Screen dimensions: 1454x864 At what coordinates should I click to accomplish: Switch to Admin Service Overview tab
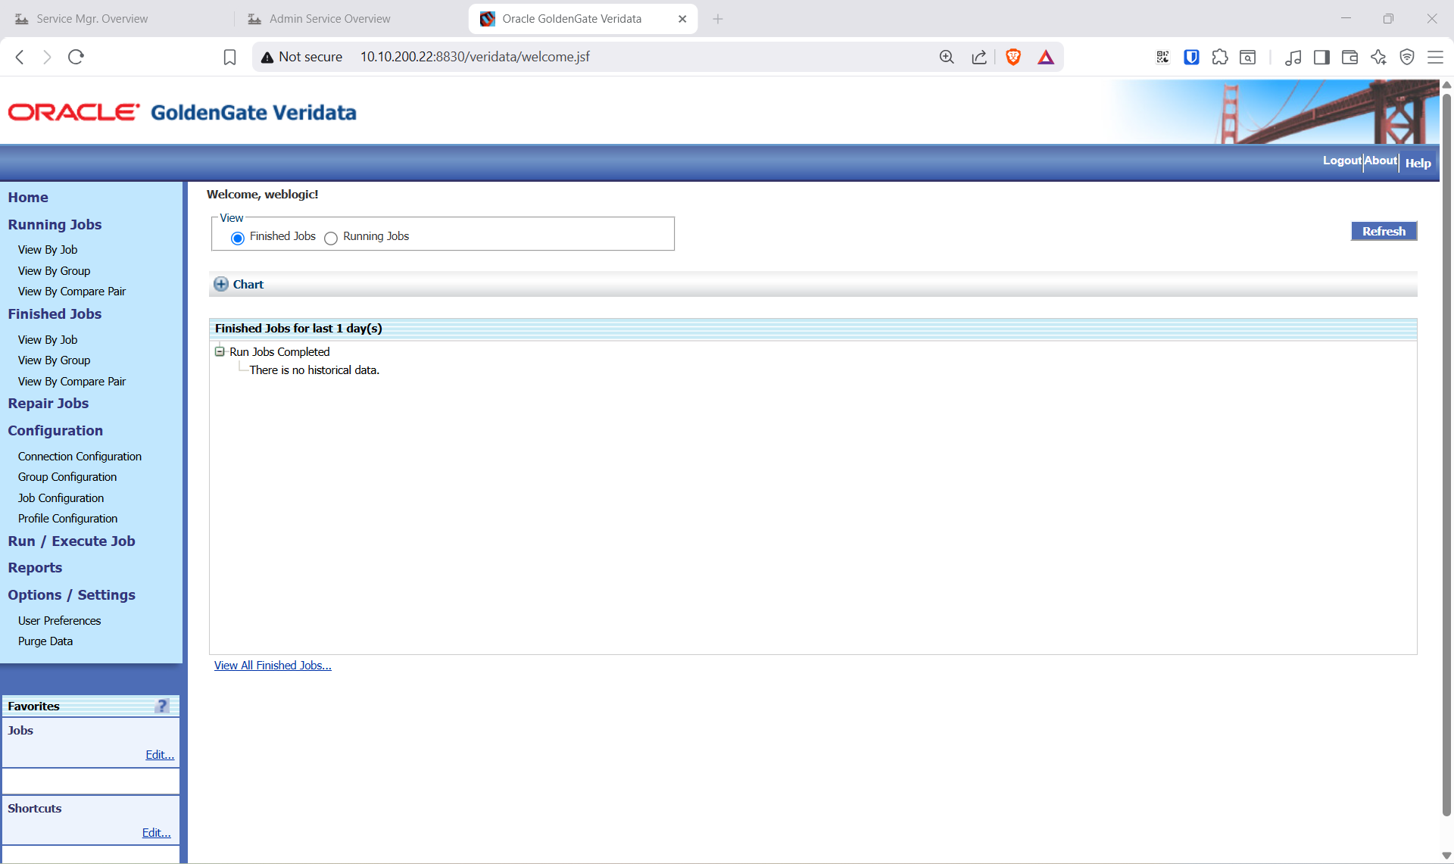pos(330,19)
